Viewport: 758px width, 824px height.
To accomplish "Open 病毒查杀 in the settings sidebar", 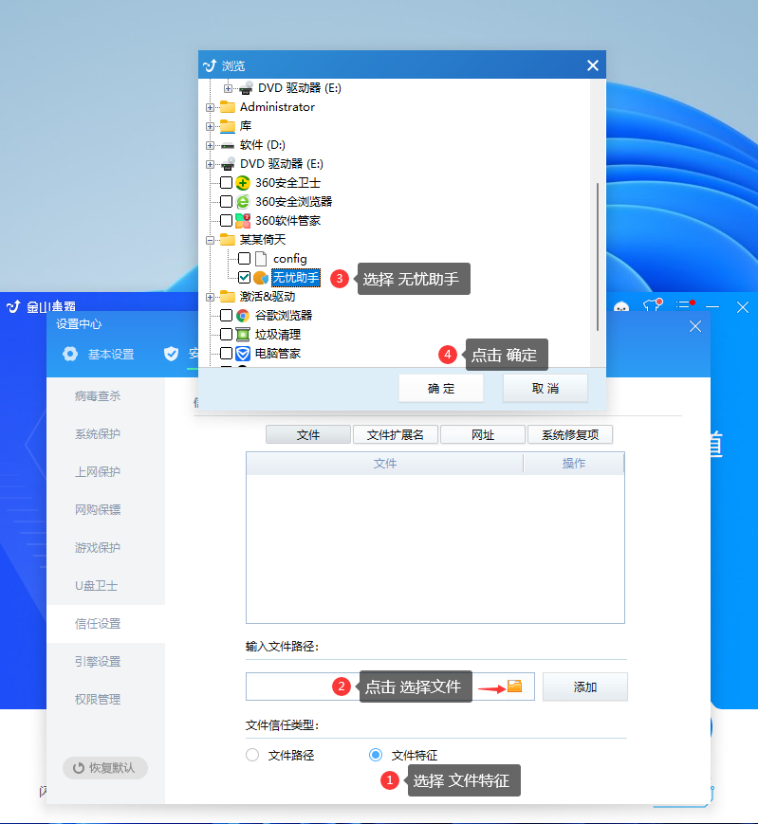I will [x=98, y=395].
